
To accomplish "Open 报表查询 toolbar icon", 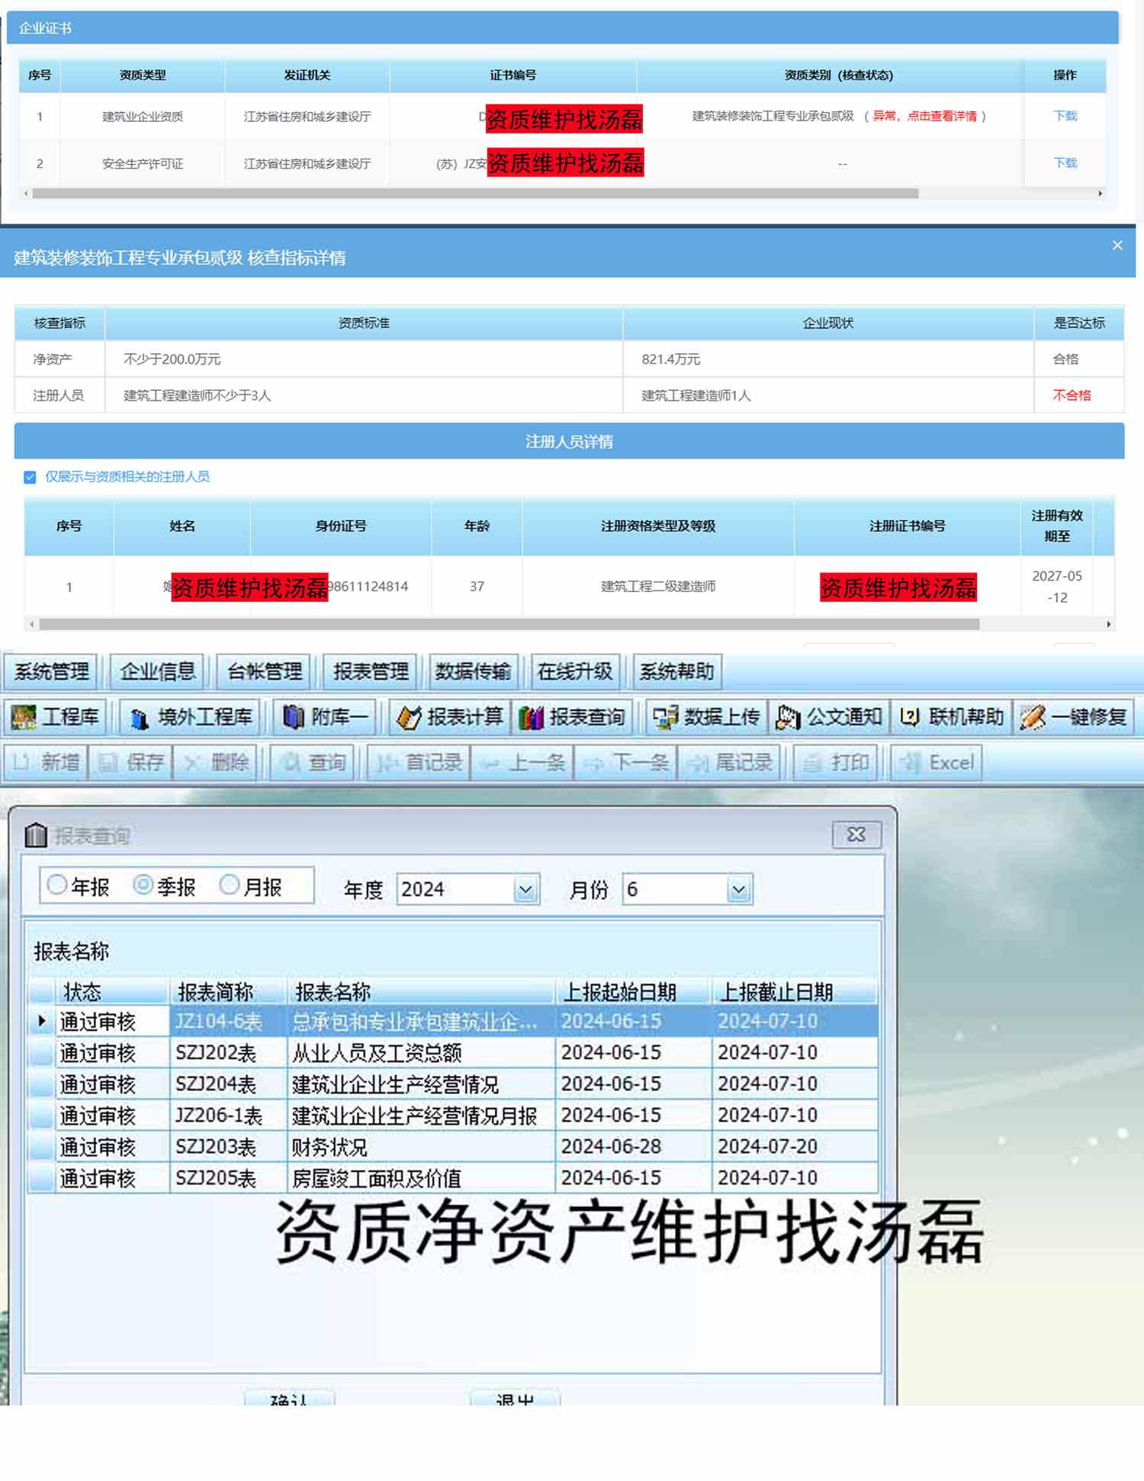I will click(x=572, y=716).
